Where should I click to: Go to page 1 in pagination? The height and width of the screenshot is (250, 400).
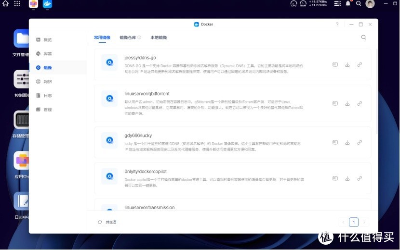click(x=354, y=222)
